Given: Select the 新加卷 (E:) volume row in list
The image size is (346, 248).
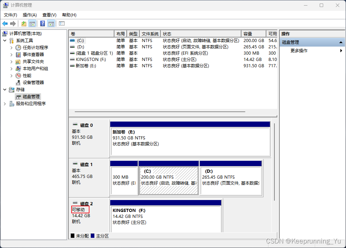Looking at the screenshot, I should pyautogui.click(x=173, y=66).
